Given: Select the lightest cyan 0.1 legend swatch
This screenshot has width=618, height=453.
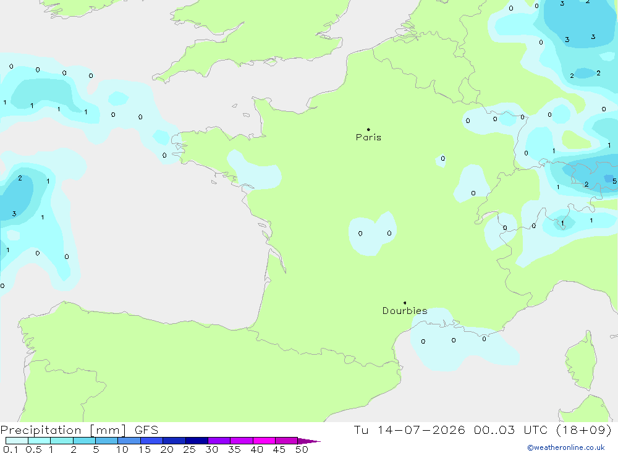Looking at the screenshot, I should (17, 441).
